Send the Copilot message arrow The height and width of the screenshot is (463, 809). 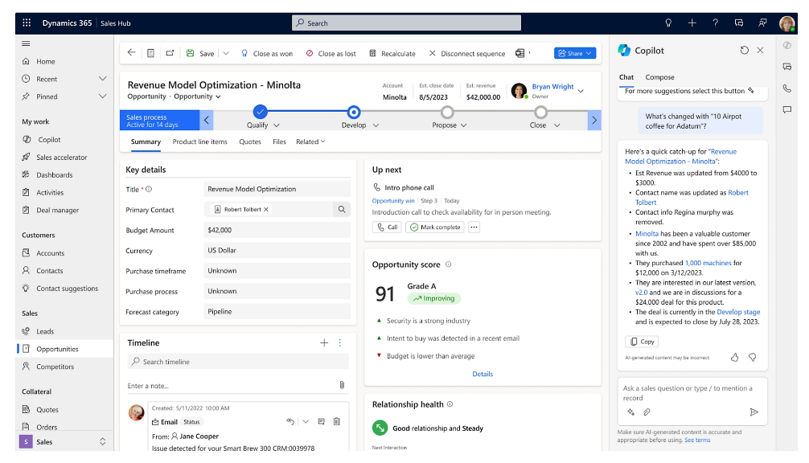[754, 412]
